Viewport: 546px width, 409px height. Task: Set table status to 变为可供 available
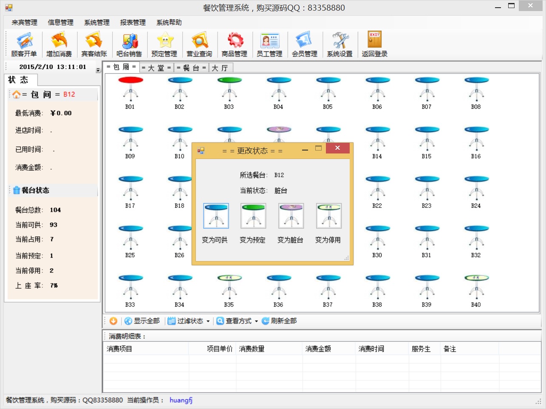216,216
